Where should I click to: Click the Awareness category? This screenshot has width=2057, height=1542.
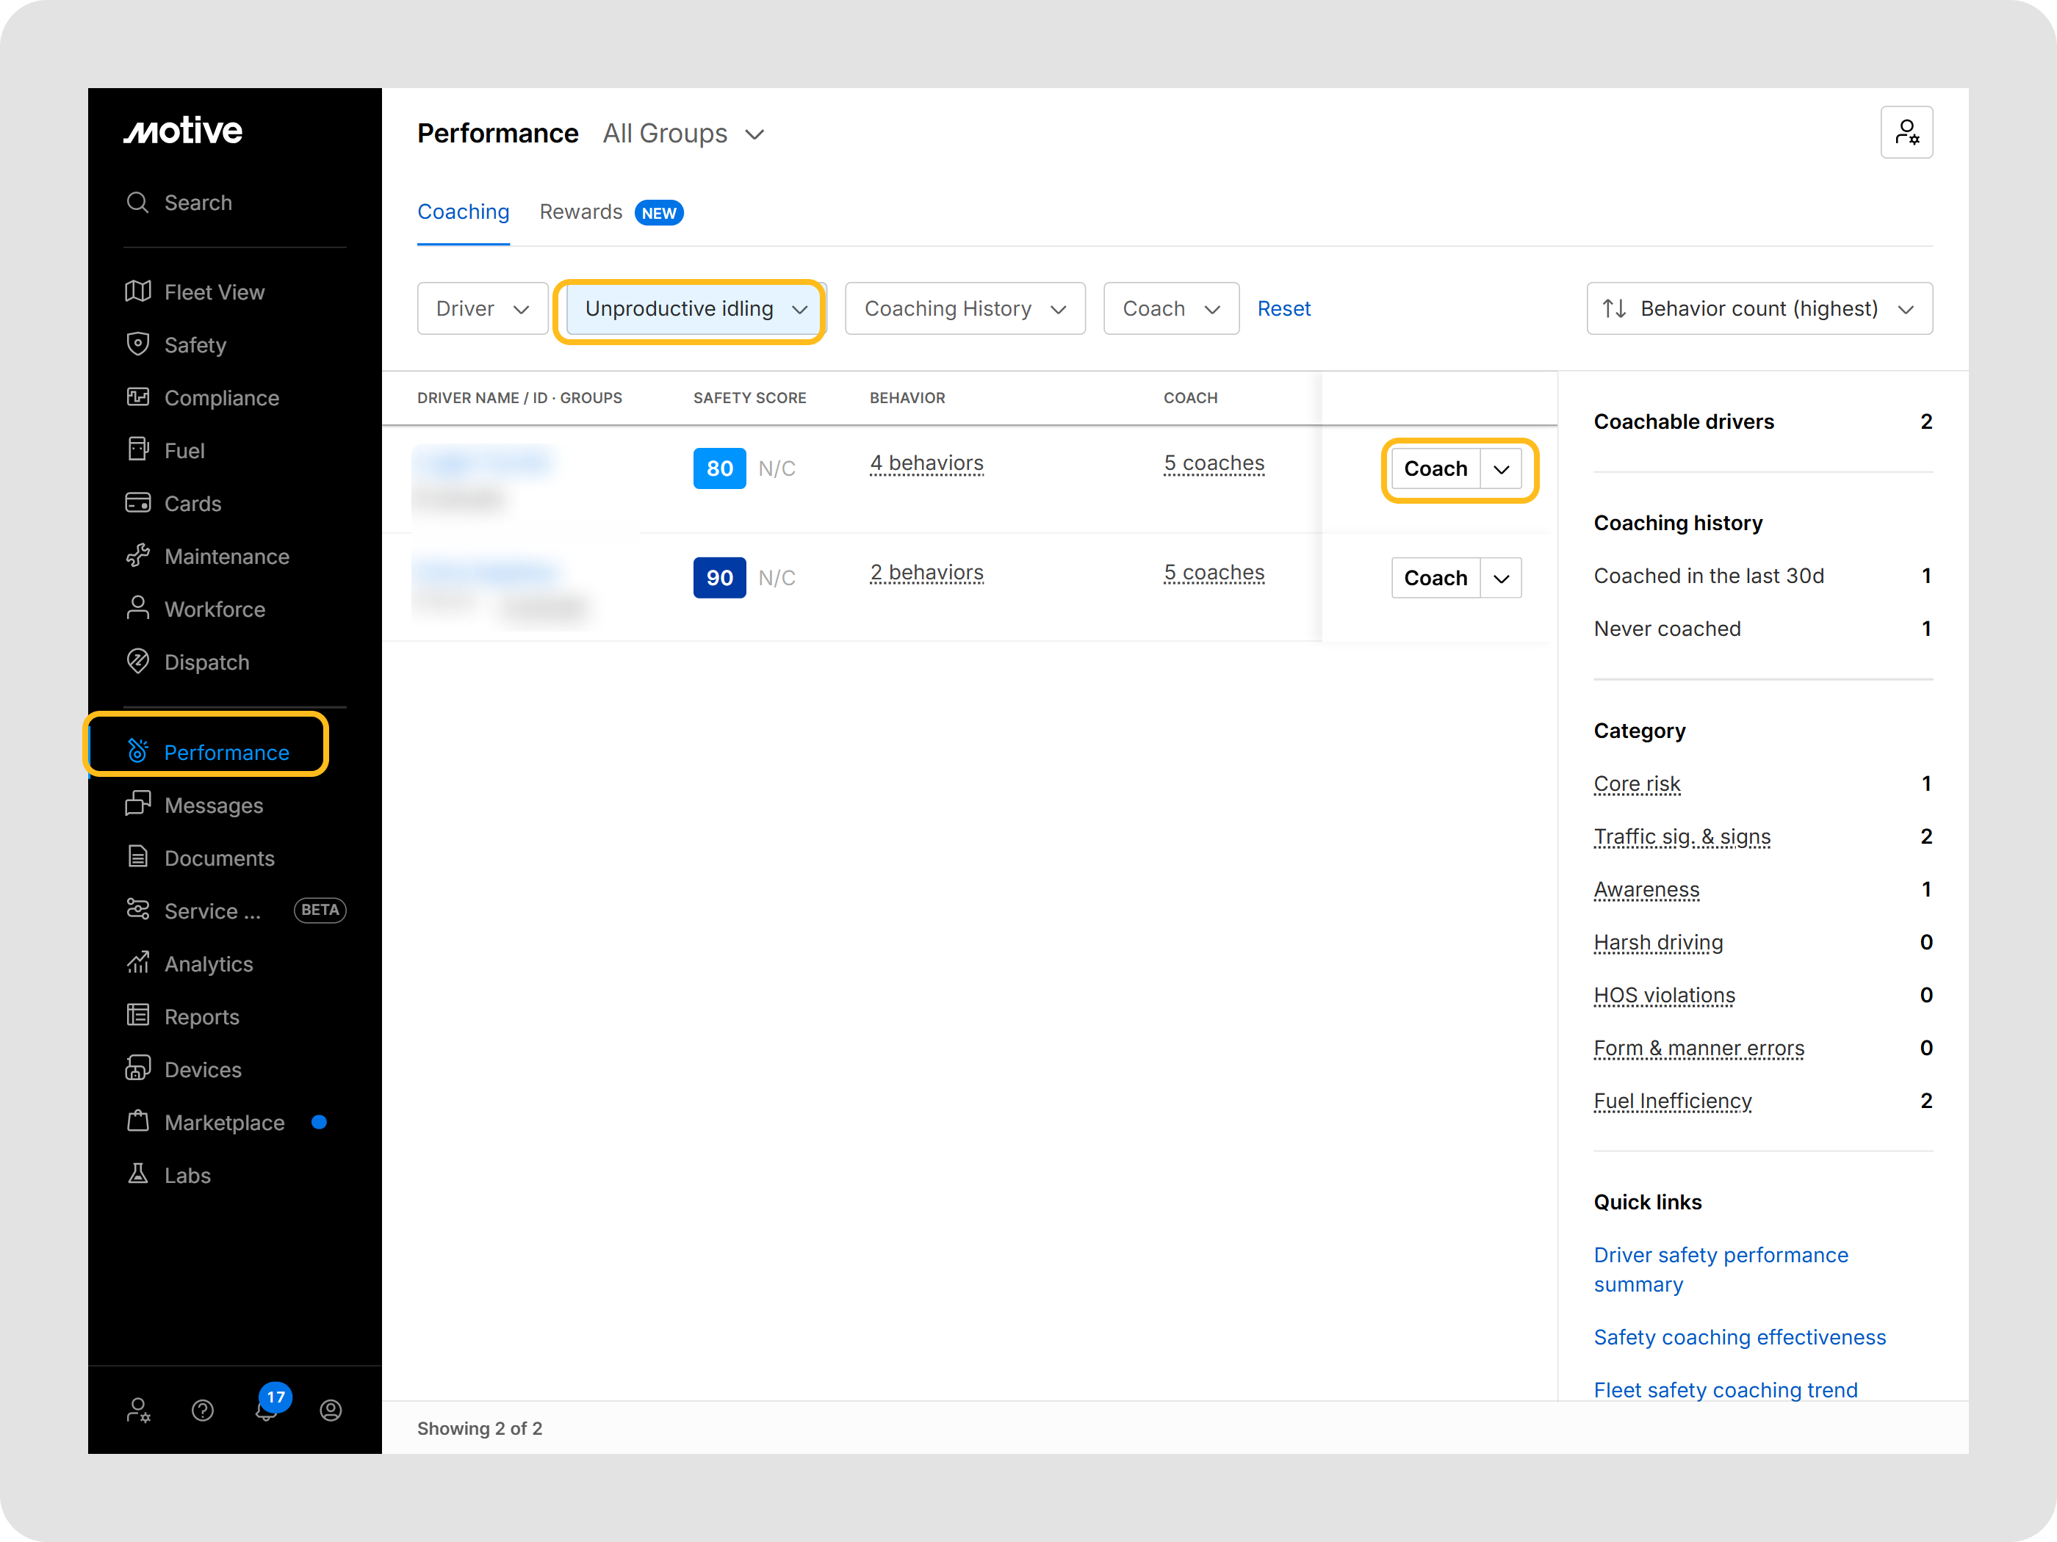1646,889
